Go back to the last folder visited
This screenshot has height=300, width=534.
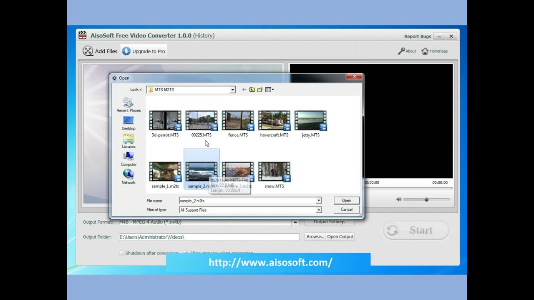[244, 90]
